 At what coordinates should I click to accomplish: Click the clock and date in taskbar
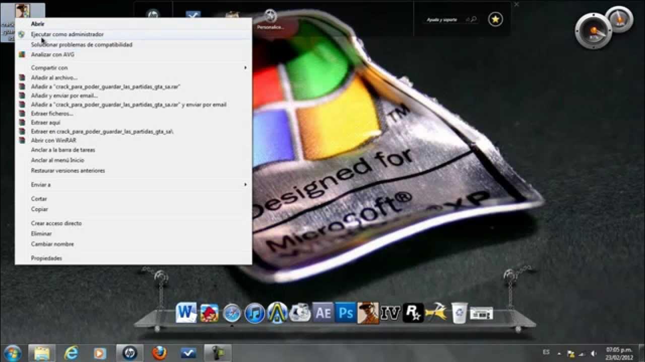tap(619, 353)
